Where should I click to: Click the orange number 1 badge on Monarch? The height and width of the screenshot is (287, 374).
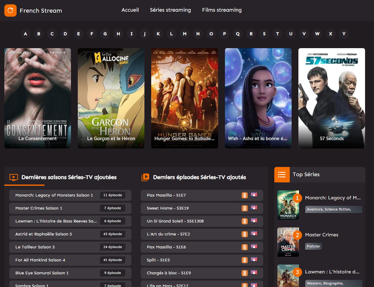tap(297, 198)
